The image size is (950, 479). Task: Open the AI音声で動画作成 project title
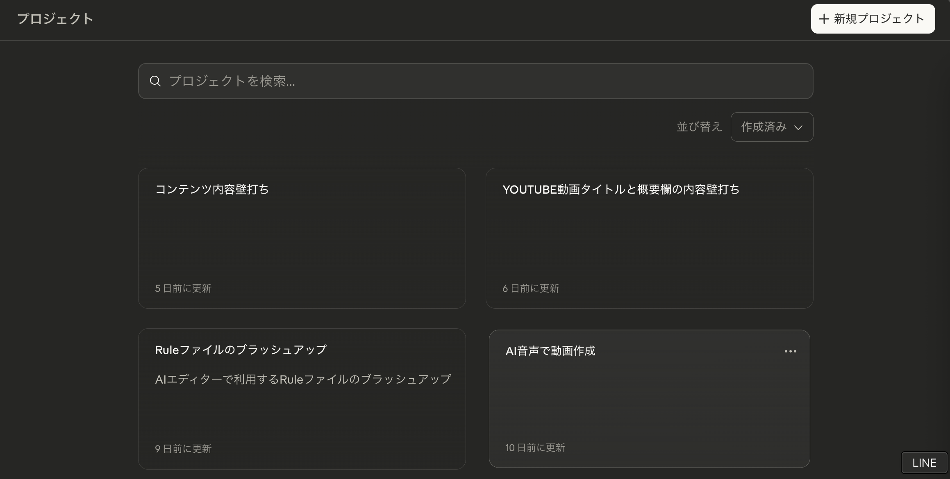(x=550, y=351)
